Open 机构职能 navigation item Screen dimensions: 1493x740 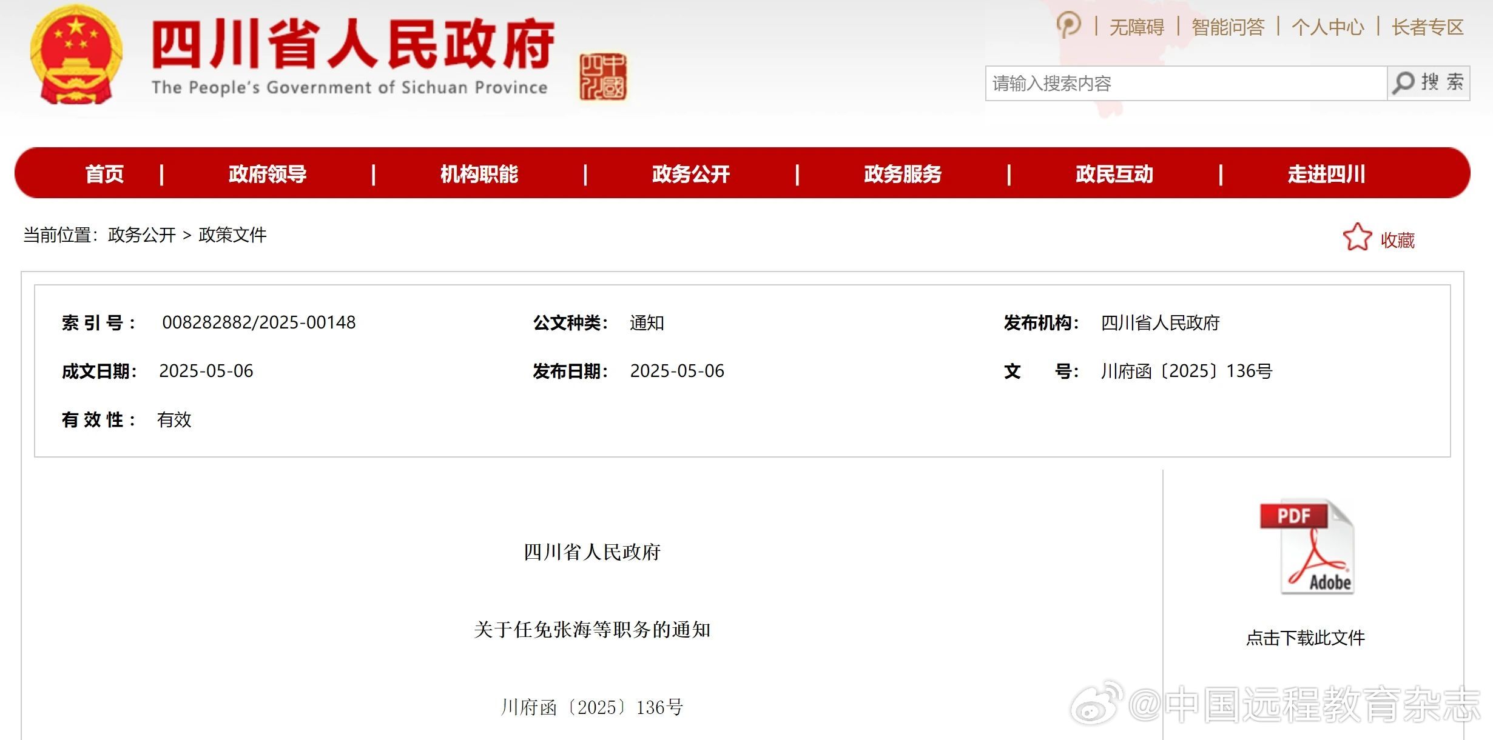tap(479, 174)
